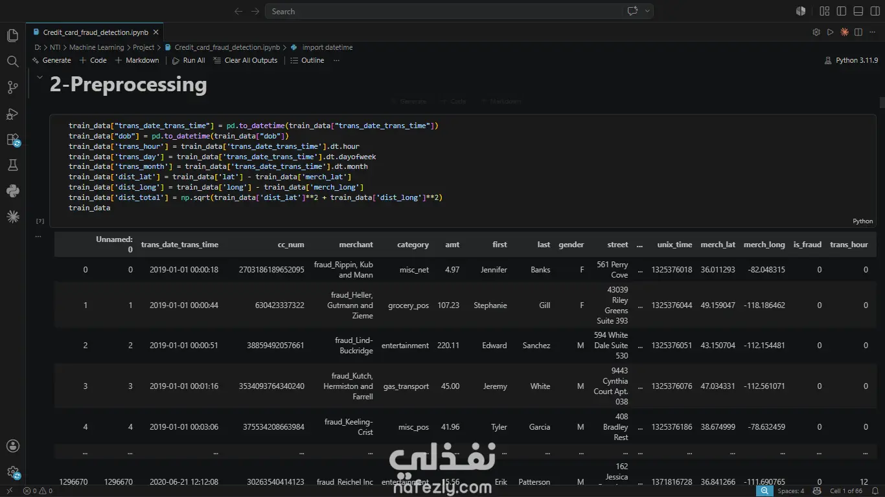Toggle the primary side bar

click(842, 11)
